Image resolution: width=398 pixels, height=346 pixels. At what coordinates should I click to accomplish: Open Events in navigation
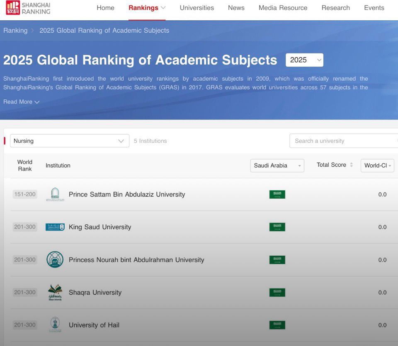pyautogui.click(x=374, y=8)
